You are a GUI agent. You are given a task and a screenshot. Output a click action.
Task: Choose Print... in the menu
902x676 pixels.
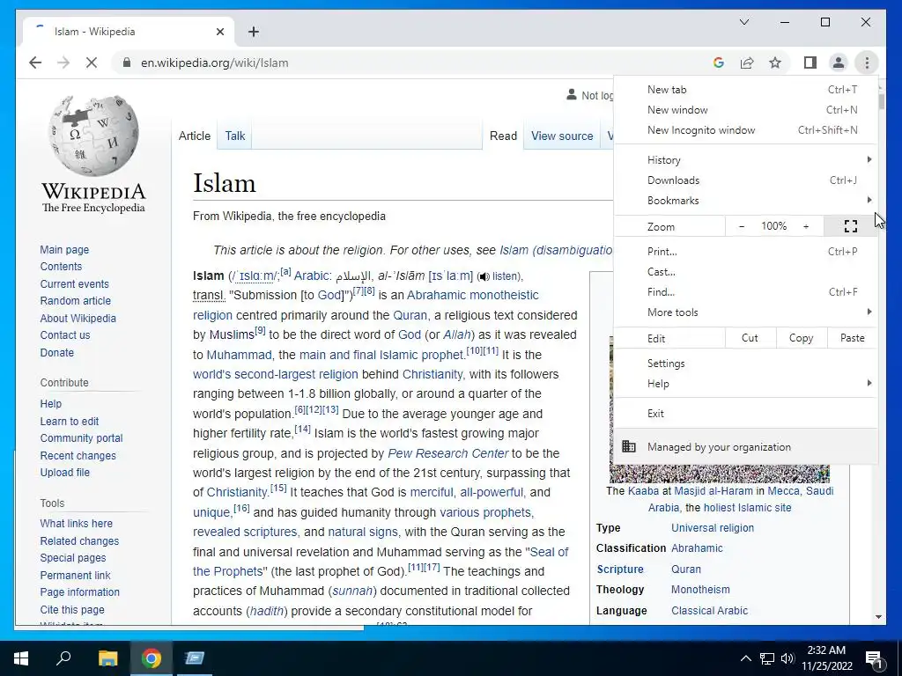745,251
